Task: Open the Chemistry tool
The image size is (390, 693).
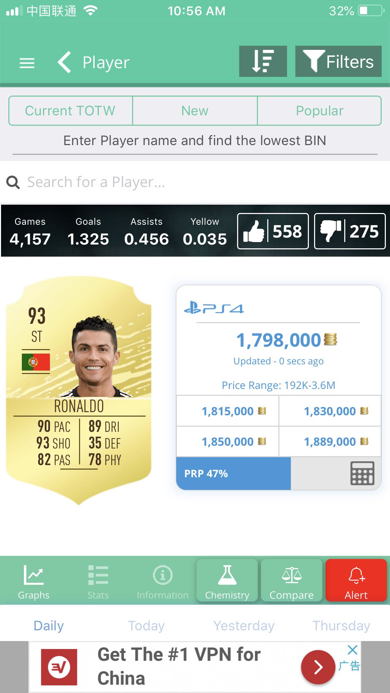Action: (x=227, y=580)
